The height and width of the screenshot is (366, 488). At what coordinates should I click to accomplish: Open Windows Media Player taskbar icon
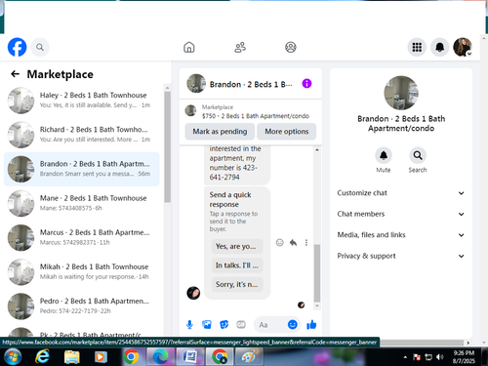(x=101, y=357)
